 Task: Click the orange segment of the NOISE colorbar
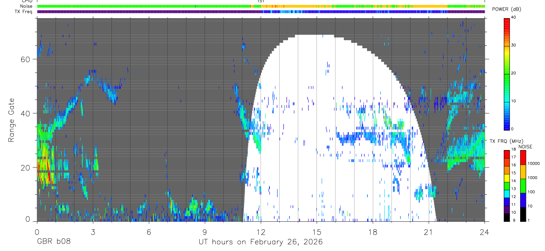tap(523, 171)
